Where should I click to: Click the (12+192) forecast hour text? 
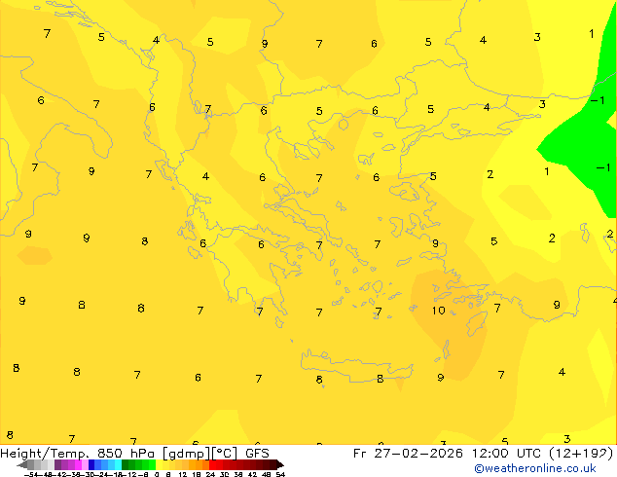(581, 454)
